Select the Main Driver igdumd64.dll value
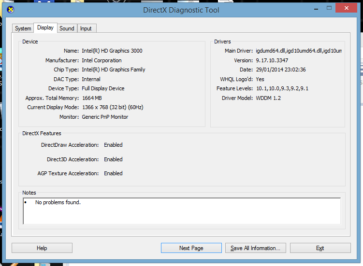 click(299, 51)
